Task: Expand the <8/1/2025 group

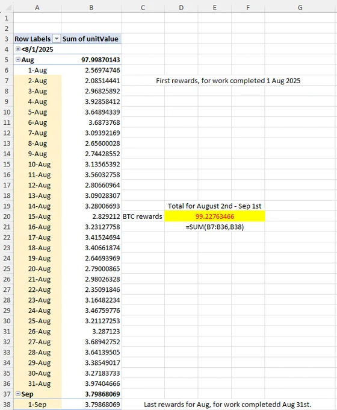Action: click(17, 49)
